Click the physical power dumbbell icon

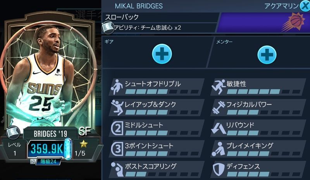click(219, 108)
